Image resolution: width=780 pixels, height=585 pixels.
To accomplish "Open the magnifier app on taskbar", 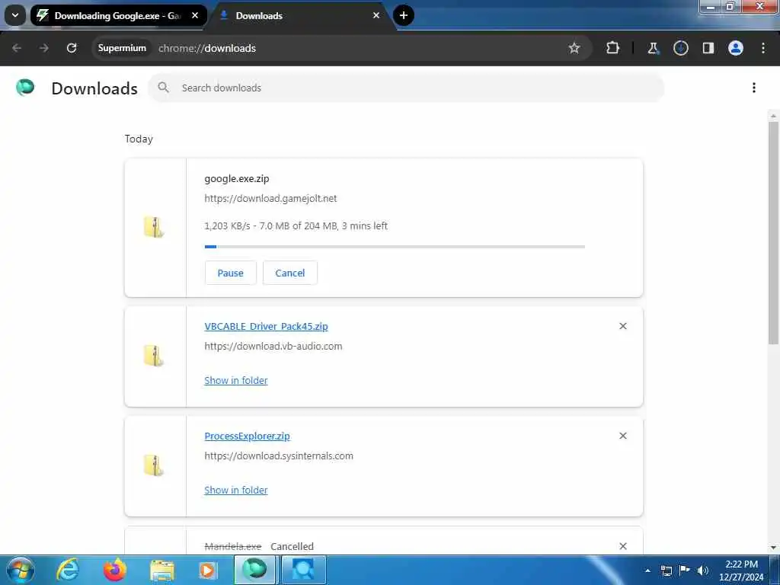I will [302, 570].
